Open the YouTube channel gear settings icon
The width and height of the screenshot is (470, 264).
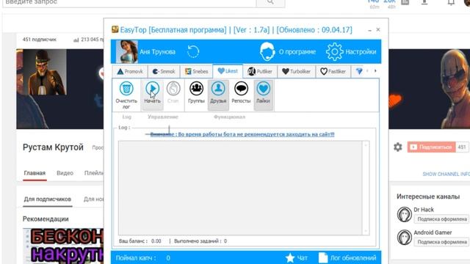click(398, 147)
